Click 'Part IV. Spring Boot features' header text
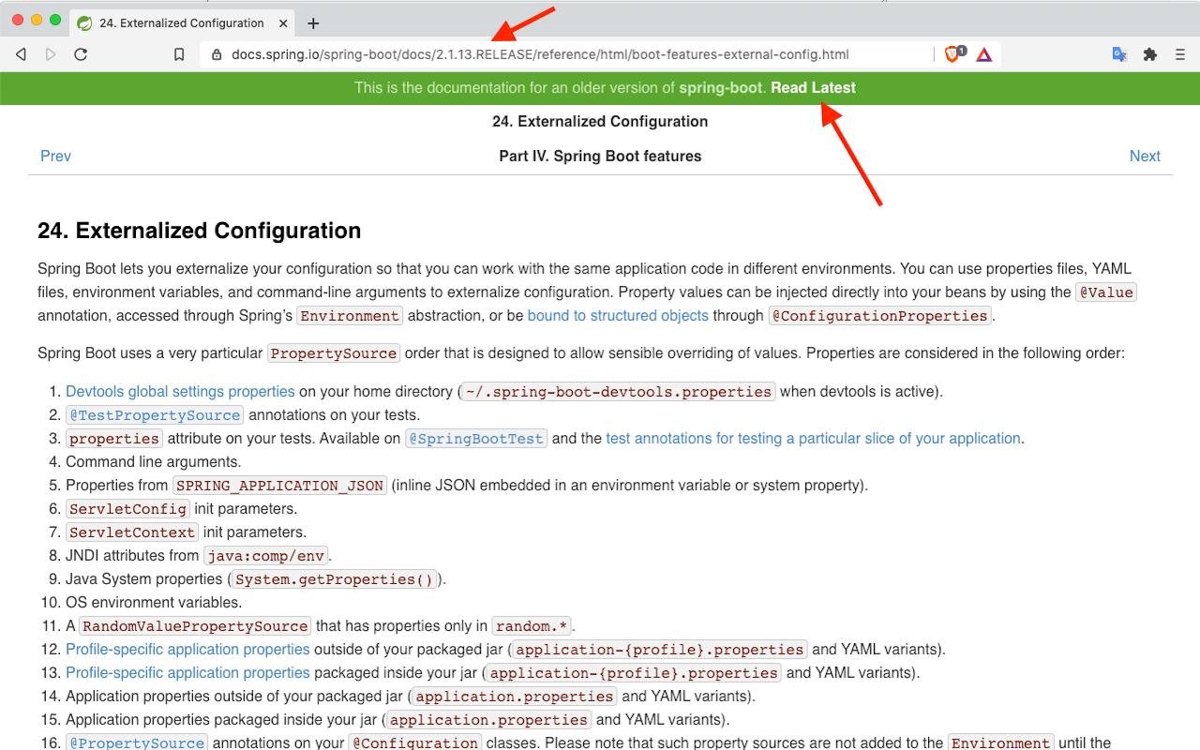 coord(600,157)
